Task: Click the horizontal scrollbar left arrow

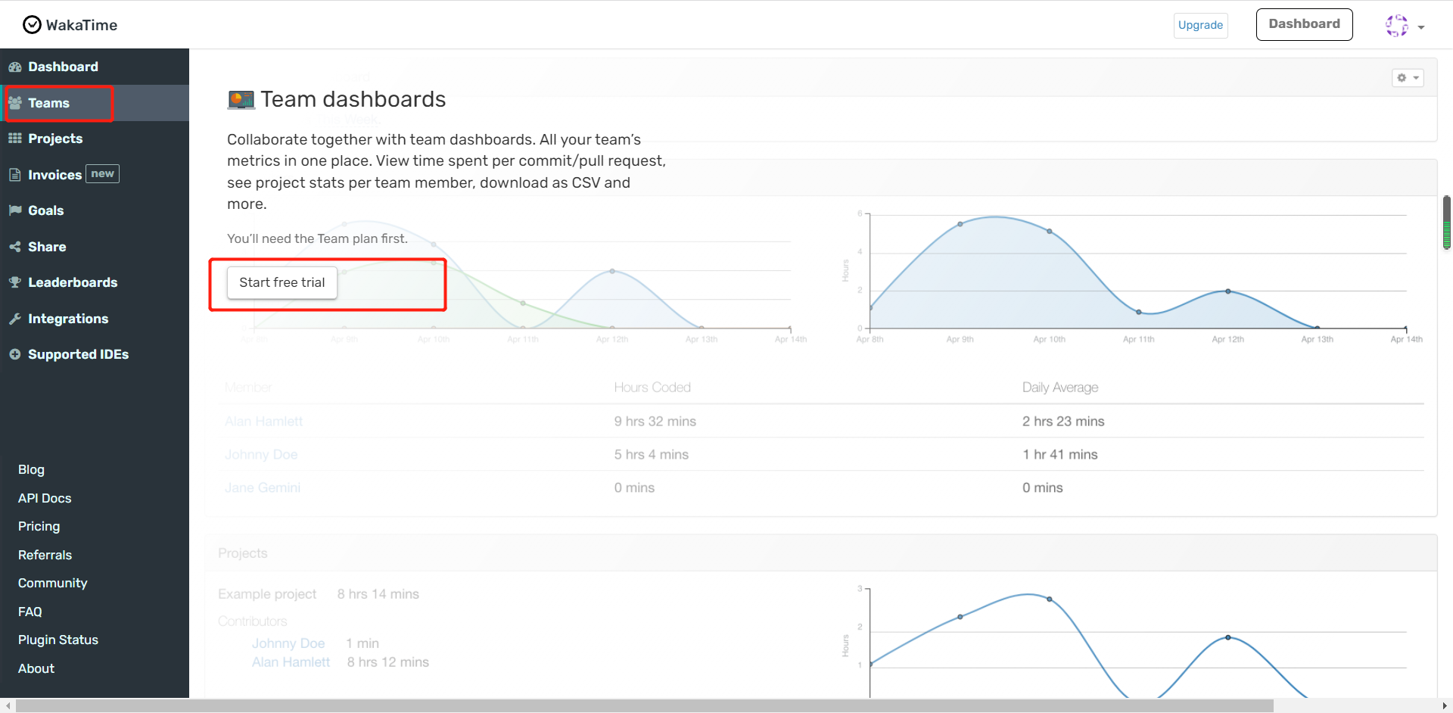Action: (x=8, y=706)
